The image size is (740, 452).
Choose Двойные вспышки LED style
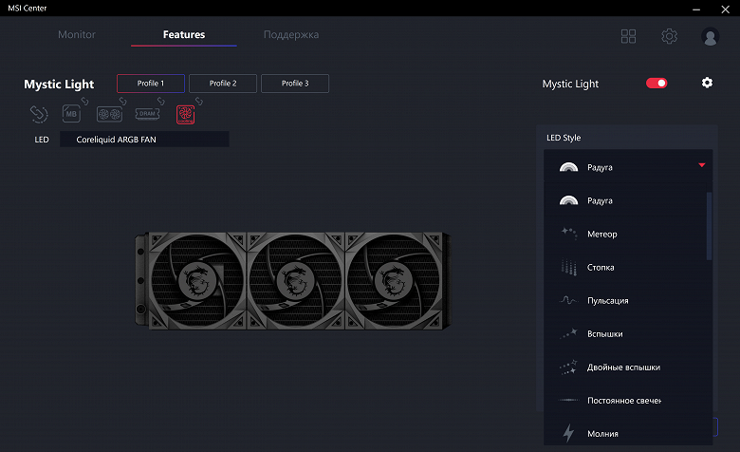click(625, 367)
